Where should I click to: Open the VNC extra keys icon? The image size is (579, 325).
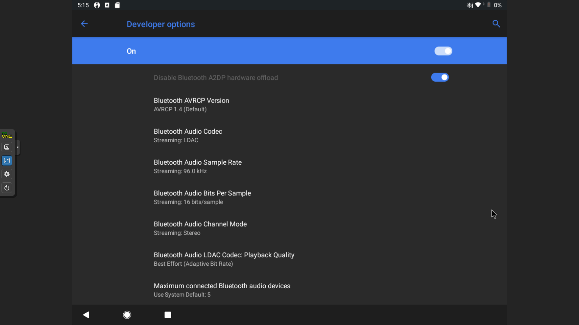(7, 147)
